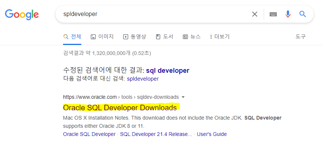This screenshot has height=143, width=323.
Task: Switch to the 도서 tab
Action: pos(164,37)
